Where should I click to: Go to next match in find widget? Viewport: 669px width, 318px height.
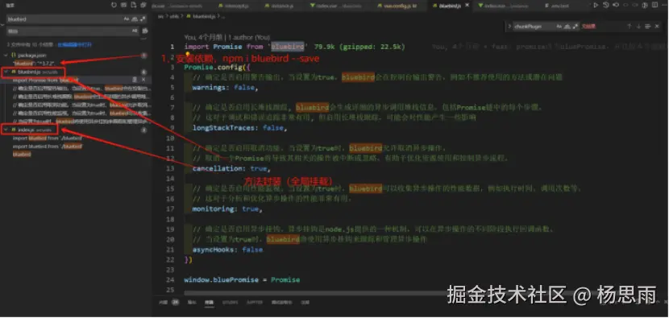pos(638,27)
